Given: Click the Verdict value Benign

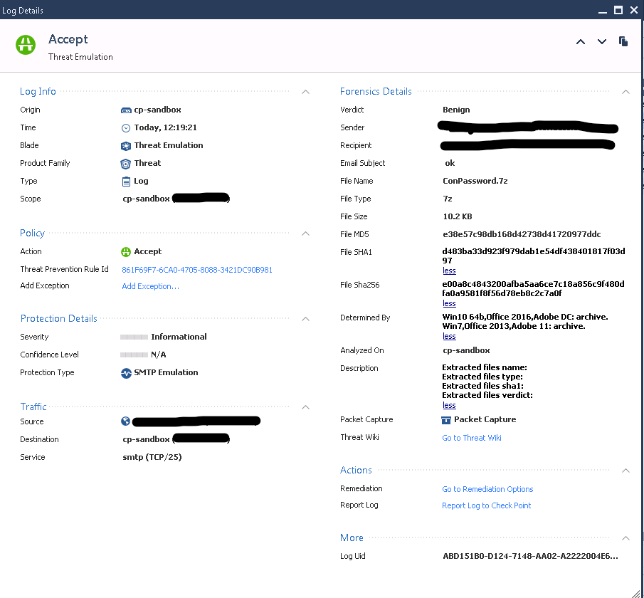Looking at the screenshot, I should pos(456,110).
